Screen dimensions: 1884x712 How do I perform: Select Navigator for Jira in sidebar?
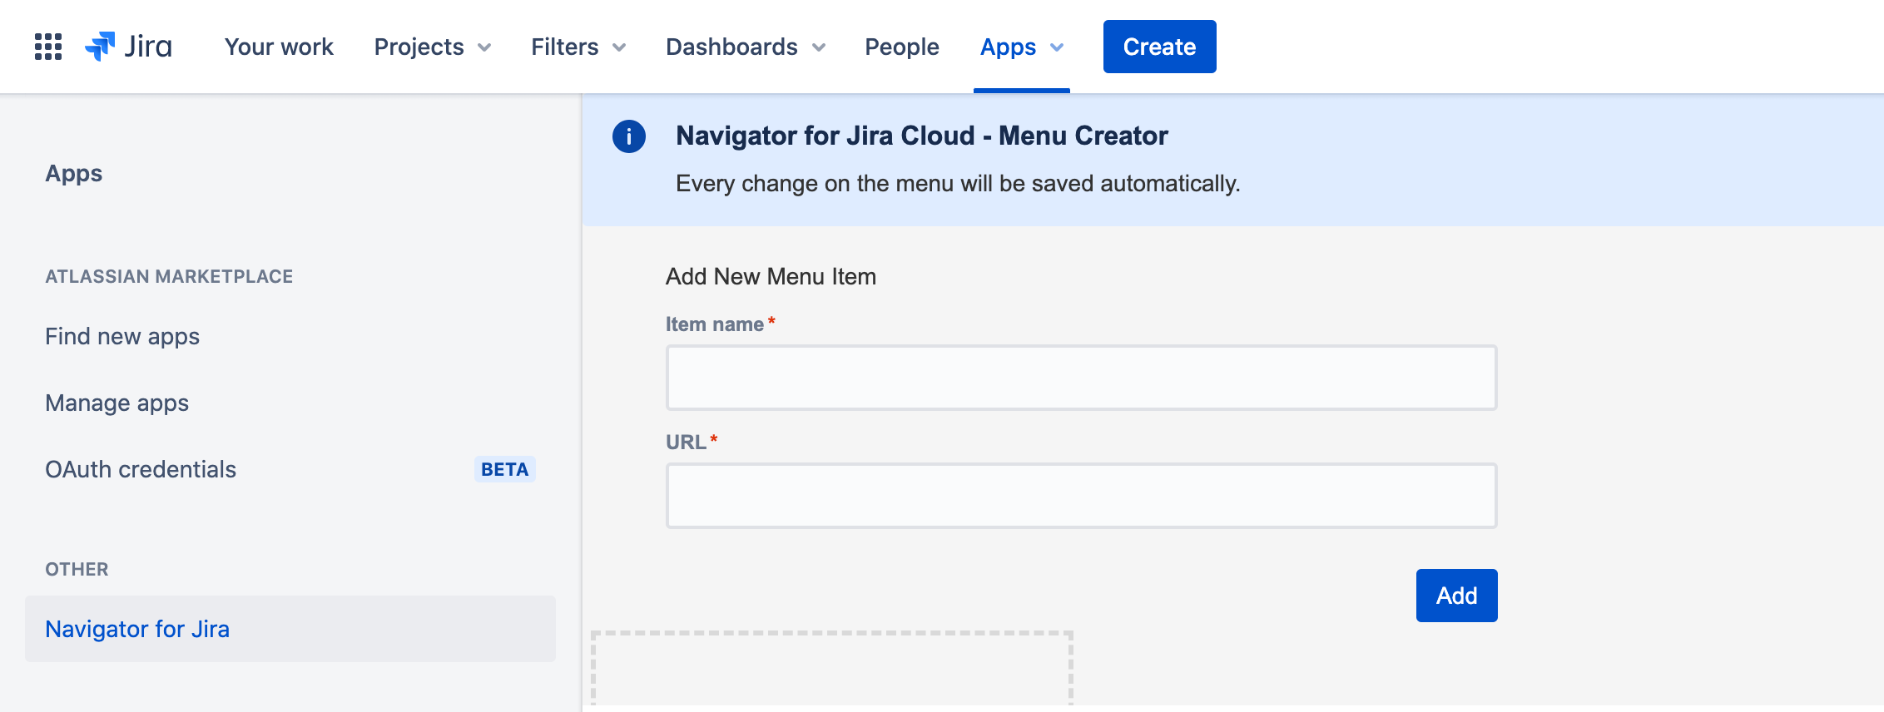tap(290, 629)
